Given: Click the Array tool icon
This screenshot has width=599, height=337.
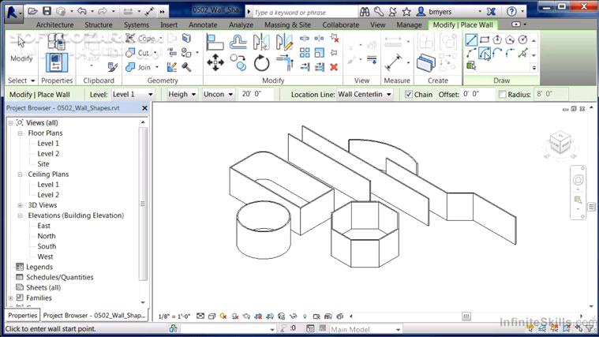Looking at the screenshot, I should coord(305,52).
